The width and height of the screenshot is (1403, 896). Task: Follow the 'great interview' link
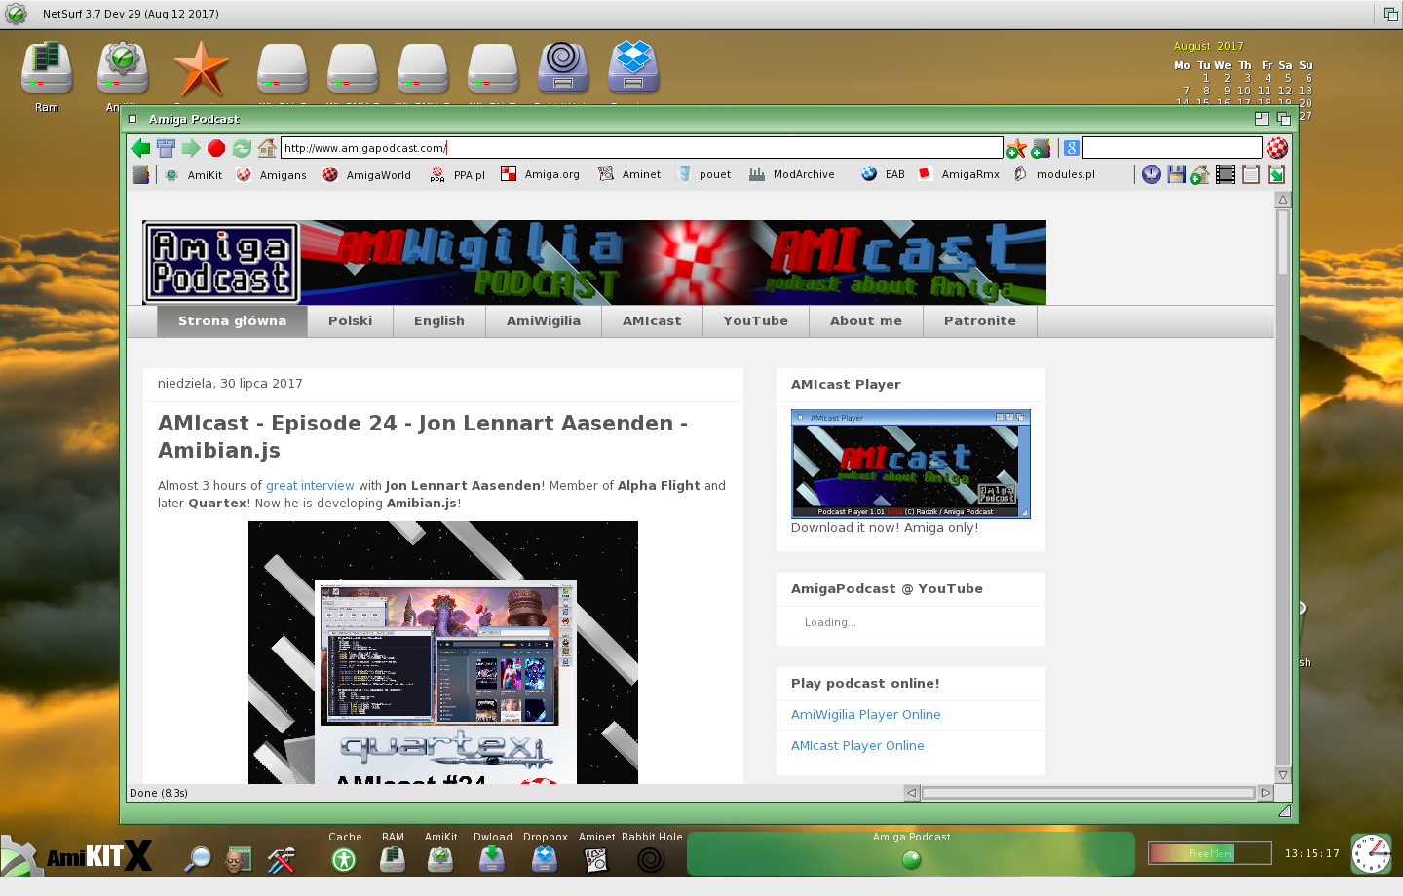[x=310, y=486]
